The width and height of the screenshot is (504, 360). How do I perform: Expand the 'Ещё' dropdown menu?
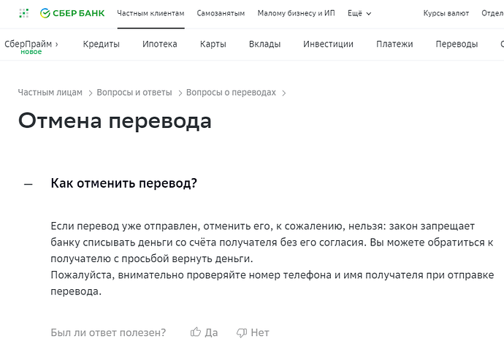click(x=359, y=13)
